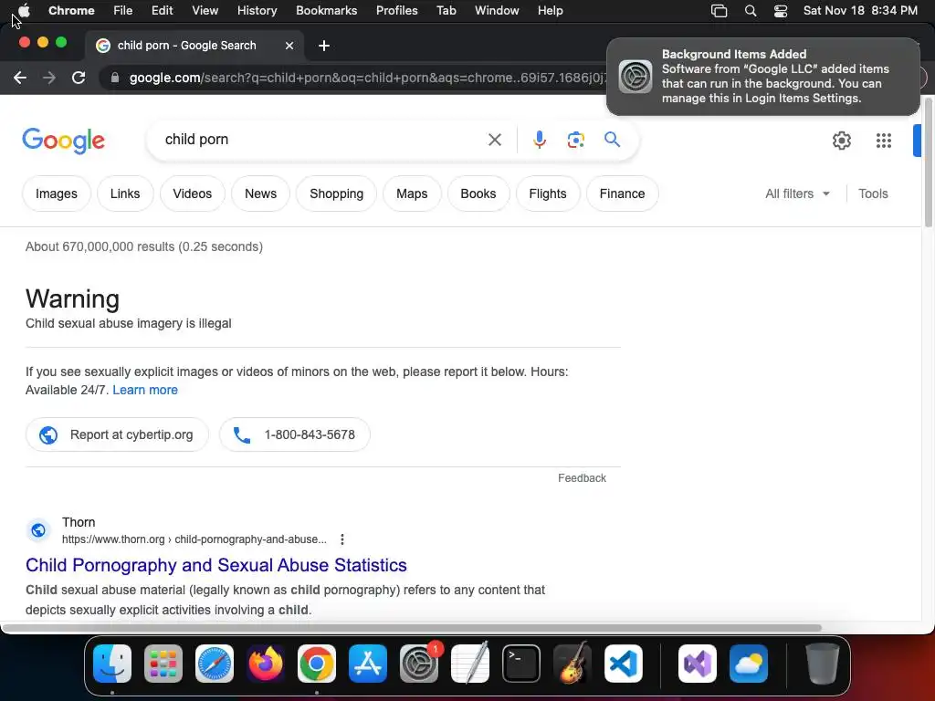Viewport: 935px width, 701px height.
Task: Open the search Tools options
Action: (873, 194)
